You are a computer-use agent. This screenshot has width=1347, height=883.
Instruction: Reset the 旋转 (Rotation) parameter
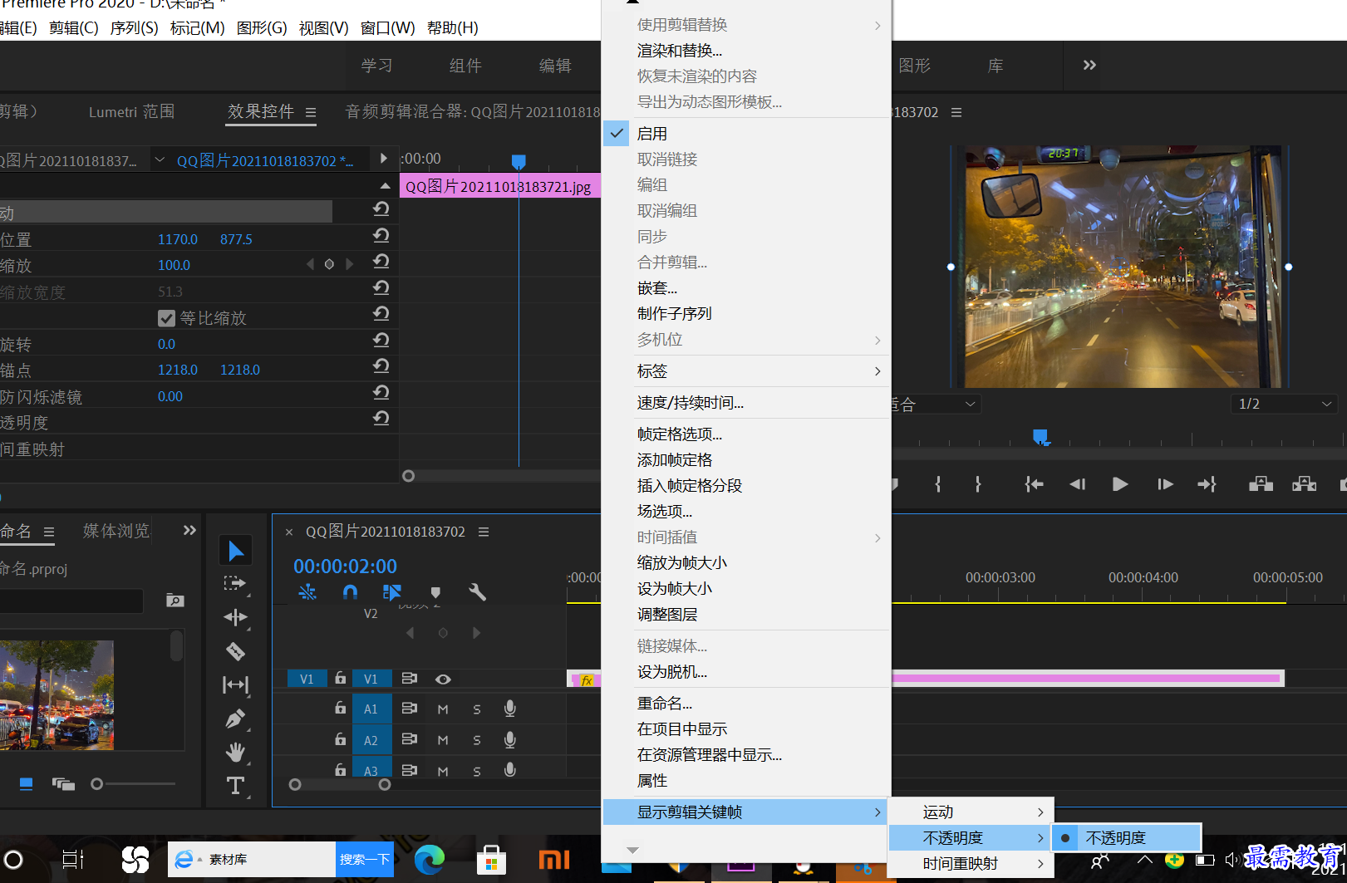(381, 341)
